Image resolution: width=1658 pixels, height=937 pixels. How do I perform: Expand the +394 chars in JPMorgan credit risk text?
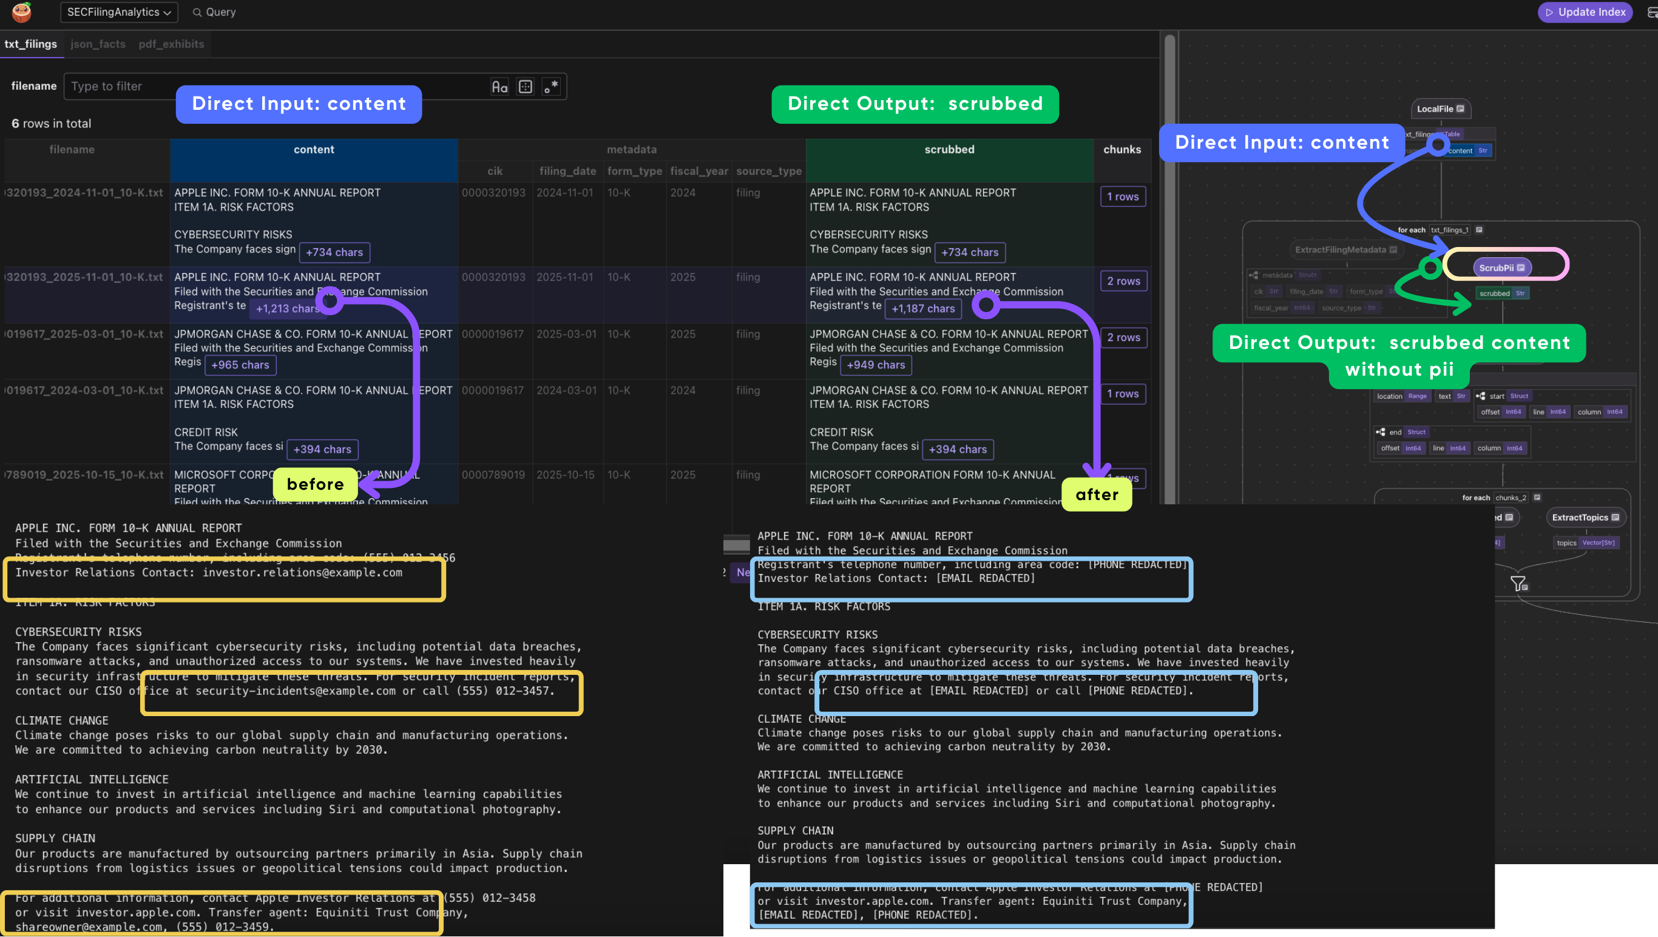point(322,449)
